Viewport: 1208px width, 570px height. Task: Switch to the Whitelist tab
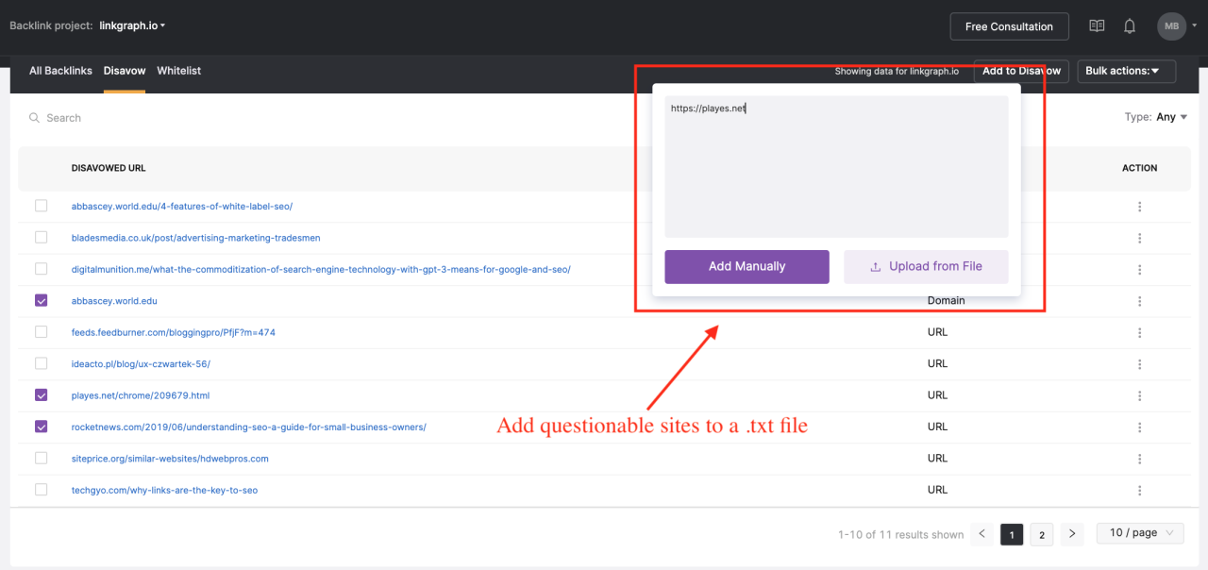pos(178,71)
